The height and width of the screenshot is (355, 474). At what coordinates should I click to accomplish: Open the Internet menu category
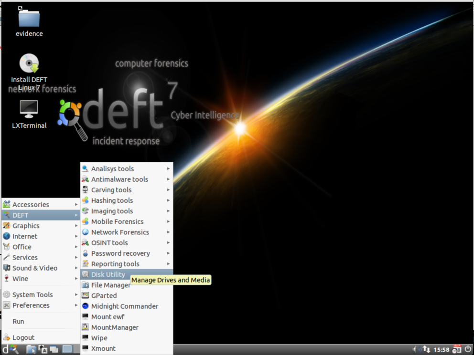41,236
